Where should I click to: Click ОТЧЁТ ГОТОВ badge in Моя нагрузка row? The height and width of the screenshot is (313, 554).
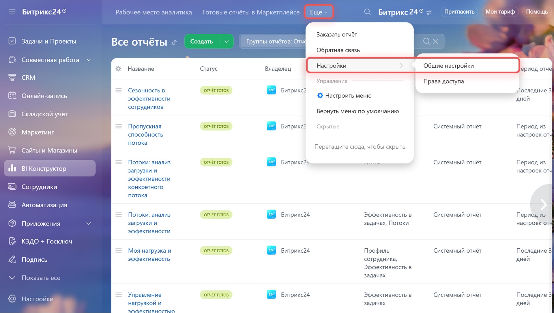point(216,251)
